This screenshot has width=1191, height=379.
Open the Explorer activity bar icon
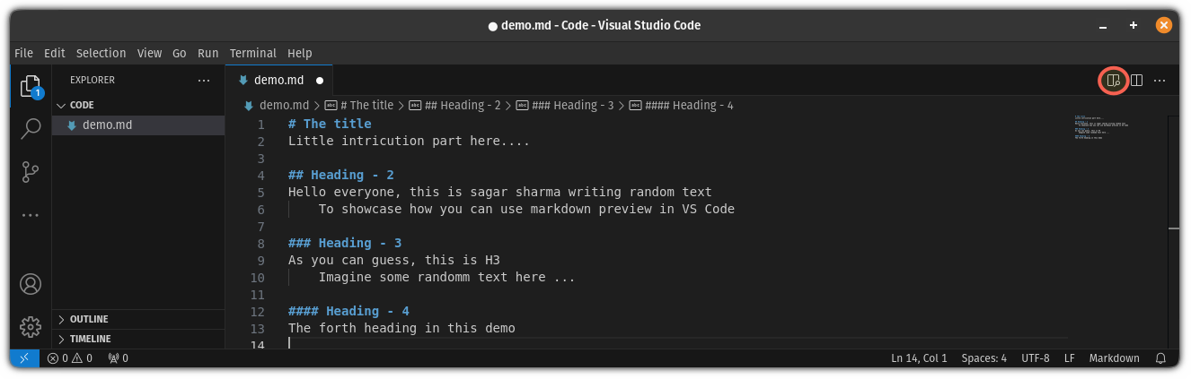click(31, 87)
